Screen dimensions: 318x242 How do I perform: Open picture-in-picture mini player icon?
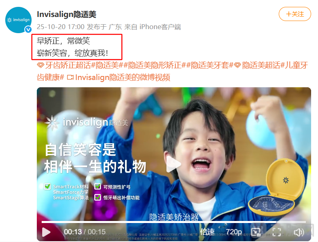point(256,232)
